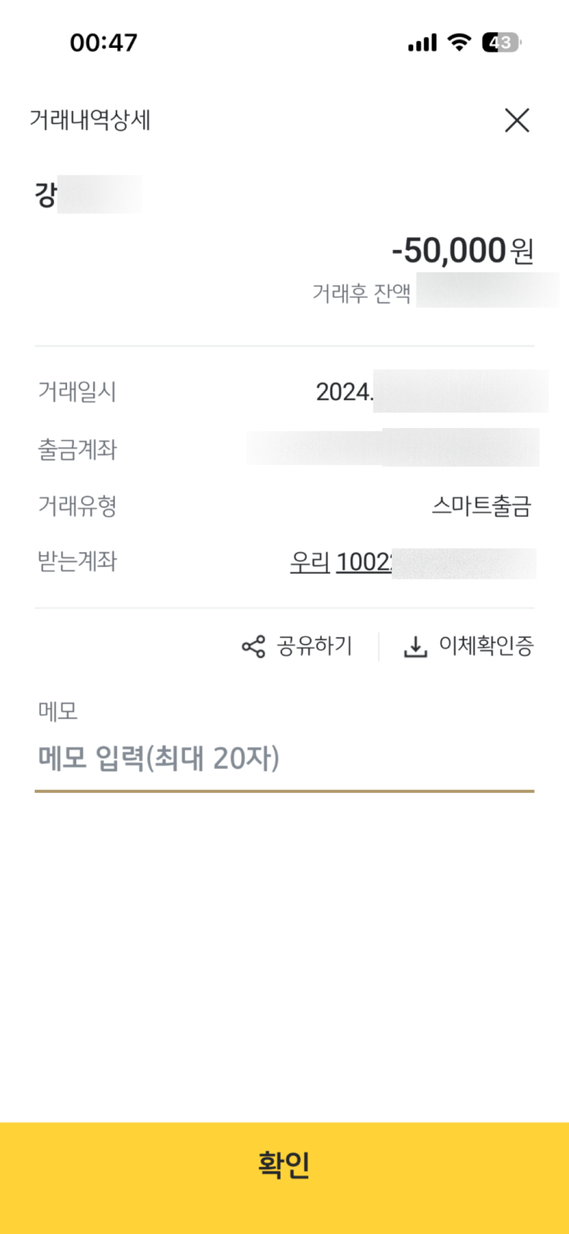Tap the 거래후 잔액 balance label
The width and height of the screenshot is (569, 1234).
coord(361,293)
